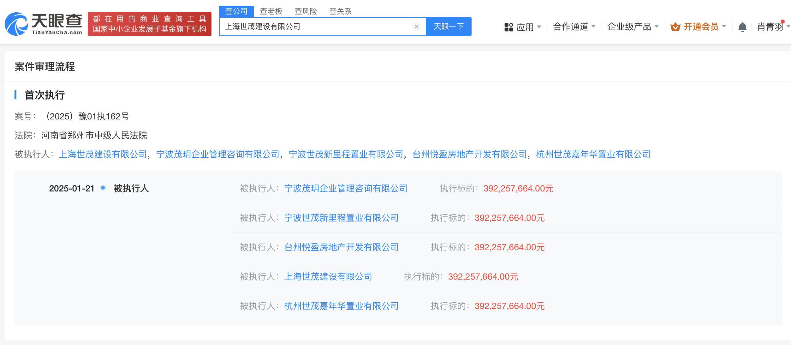Open the 肖青羽 user account menu
791x345 pixels.
pyautogui.click(x=770, y=27)
